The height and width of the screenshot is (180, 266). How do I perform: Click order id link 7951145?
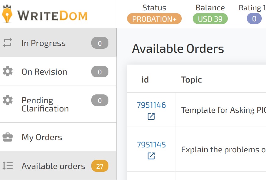click(x=151, y=145)
